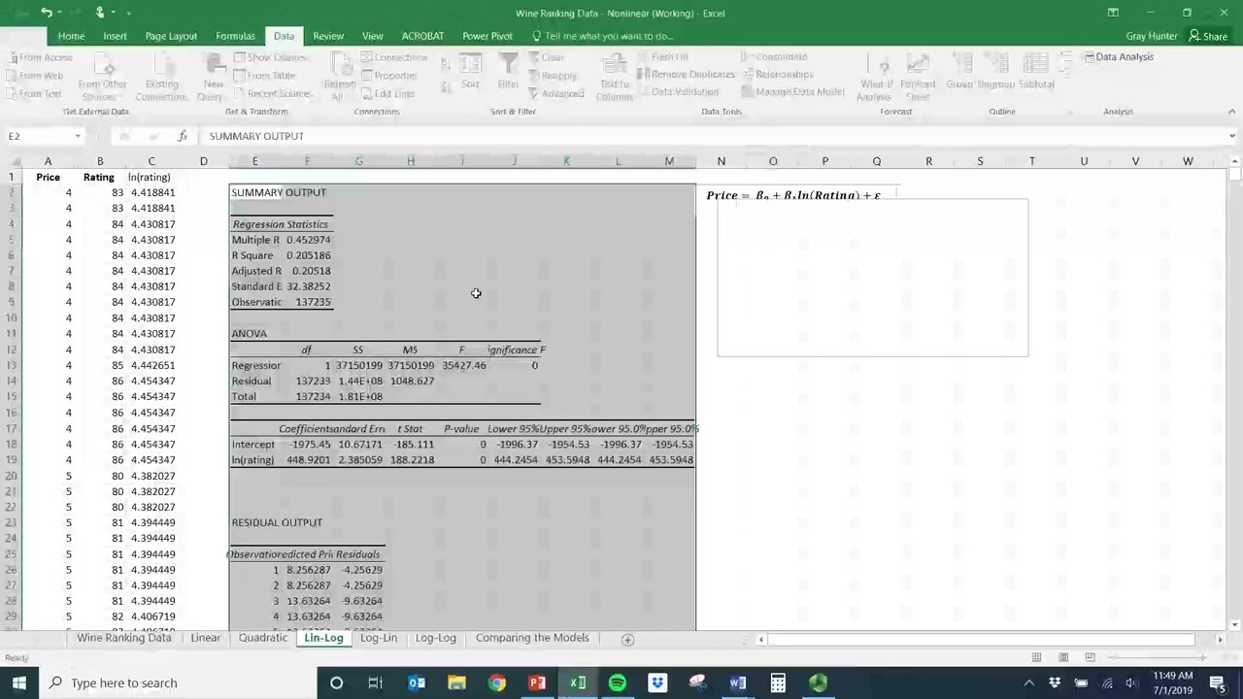Click the Forecast Sheet button

coord(918,76)
